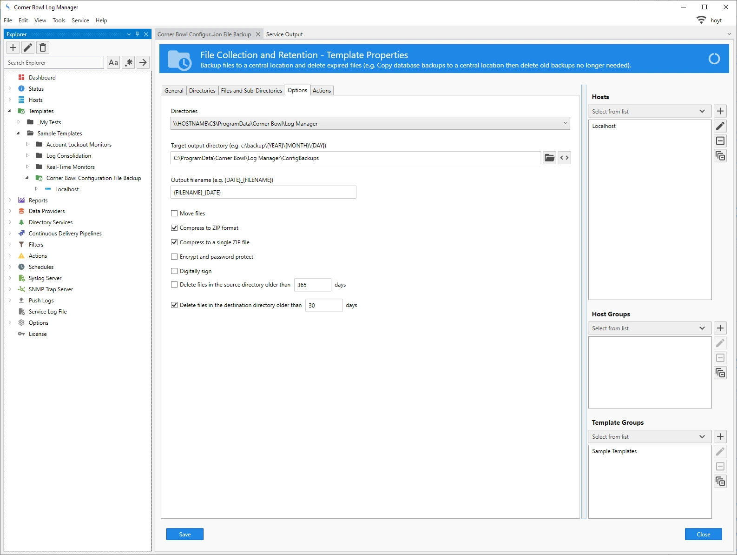Select Service Log File in Explorer tree
This screenshot has width=737, height=555.
47,312
